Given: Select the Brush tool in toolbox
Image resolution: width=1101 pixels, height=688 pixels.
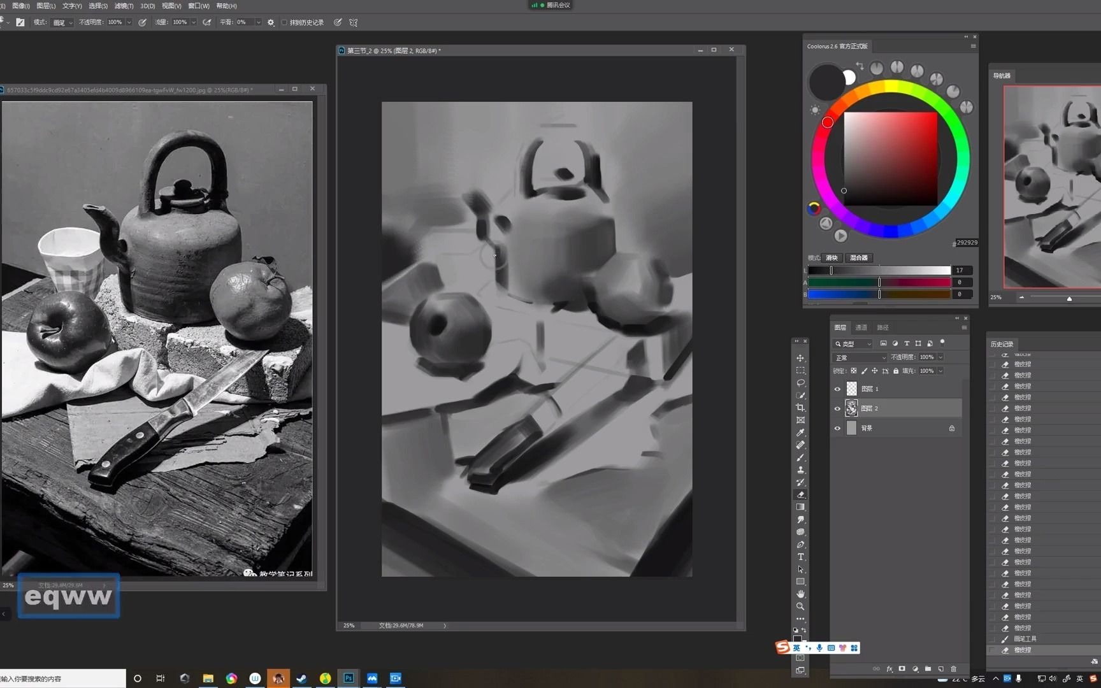Looking at the screenshot, I should 800,457.
